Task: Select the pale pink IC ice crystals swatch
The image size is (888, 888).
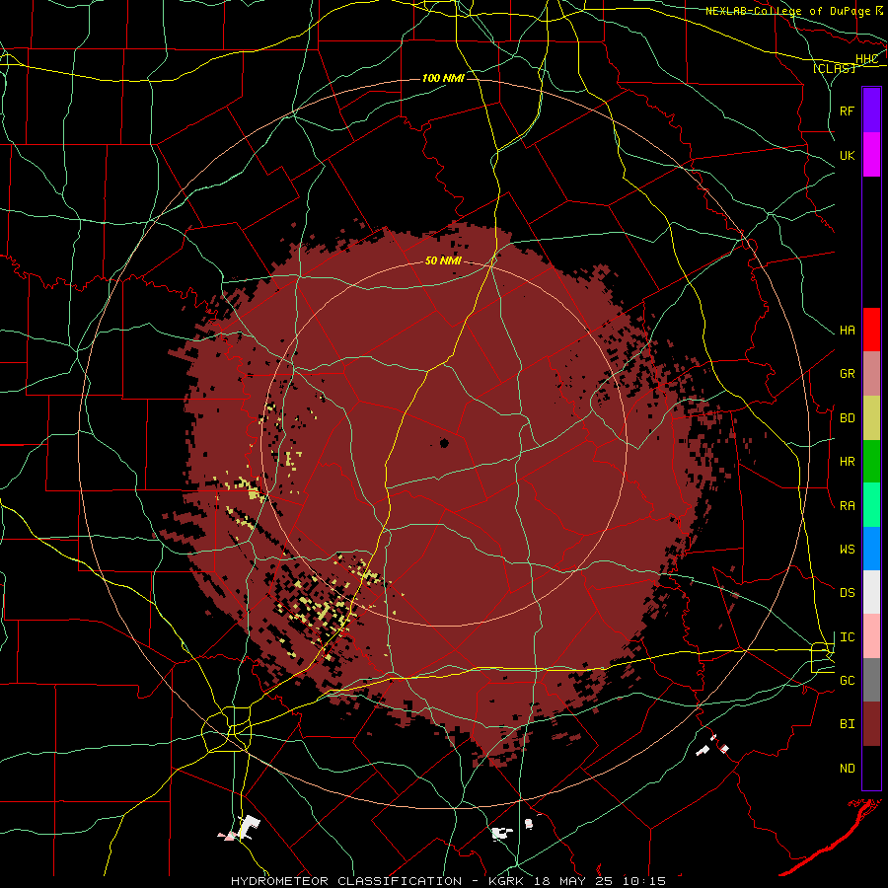Action: coord(871,636)
